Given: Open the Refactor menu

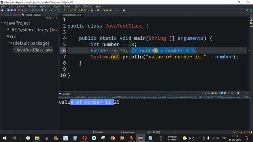Looking at the screenshot, I should 32,6.
